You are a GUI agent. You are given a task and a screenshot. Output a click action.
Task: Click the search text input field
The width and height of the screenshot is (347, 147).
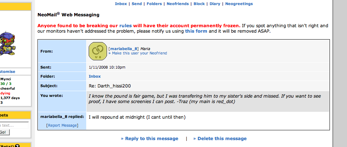(14, 125)
